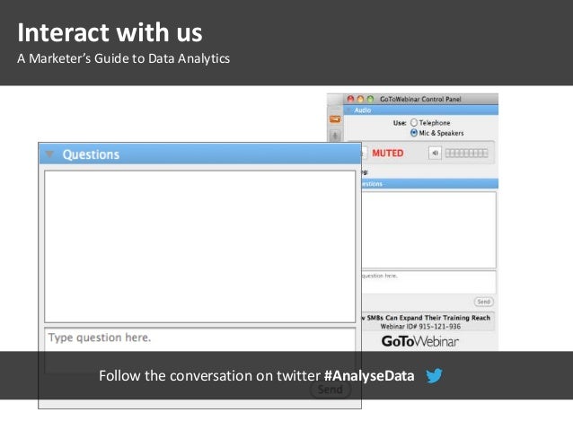The width and height of the screenshot is (573, 430).
Task: Click the large Type question here field
Action: [200, 350]
